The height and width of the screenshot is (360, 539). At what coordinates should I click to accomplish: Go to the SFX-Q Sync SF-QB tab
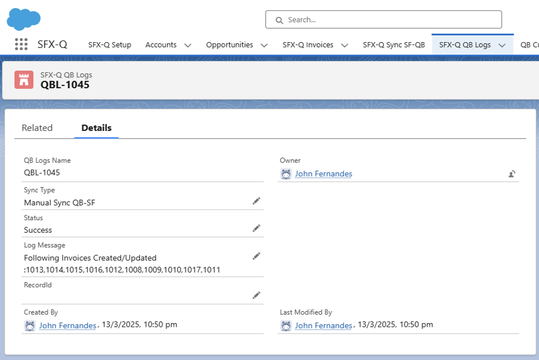click(x=394, y=45)
